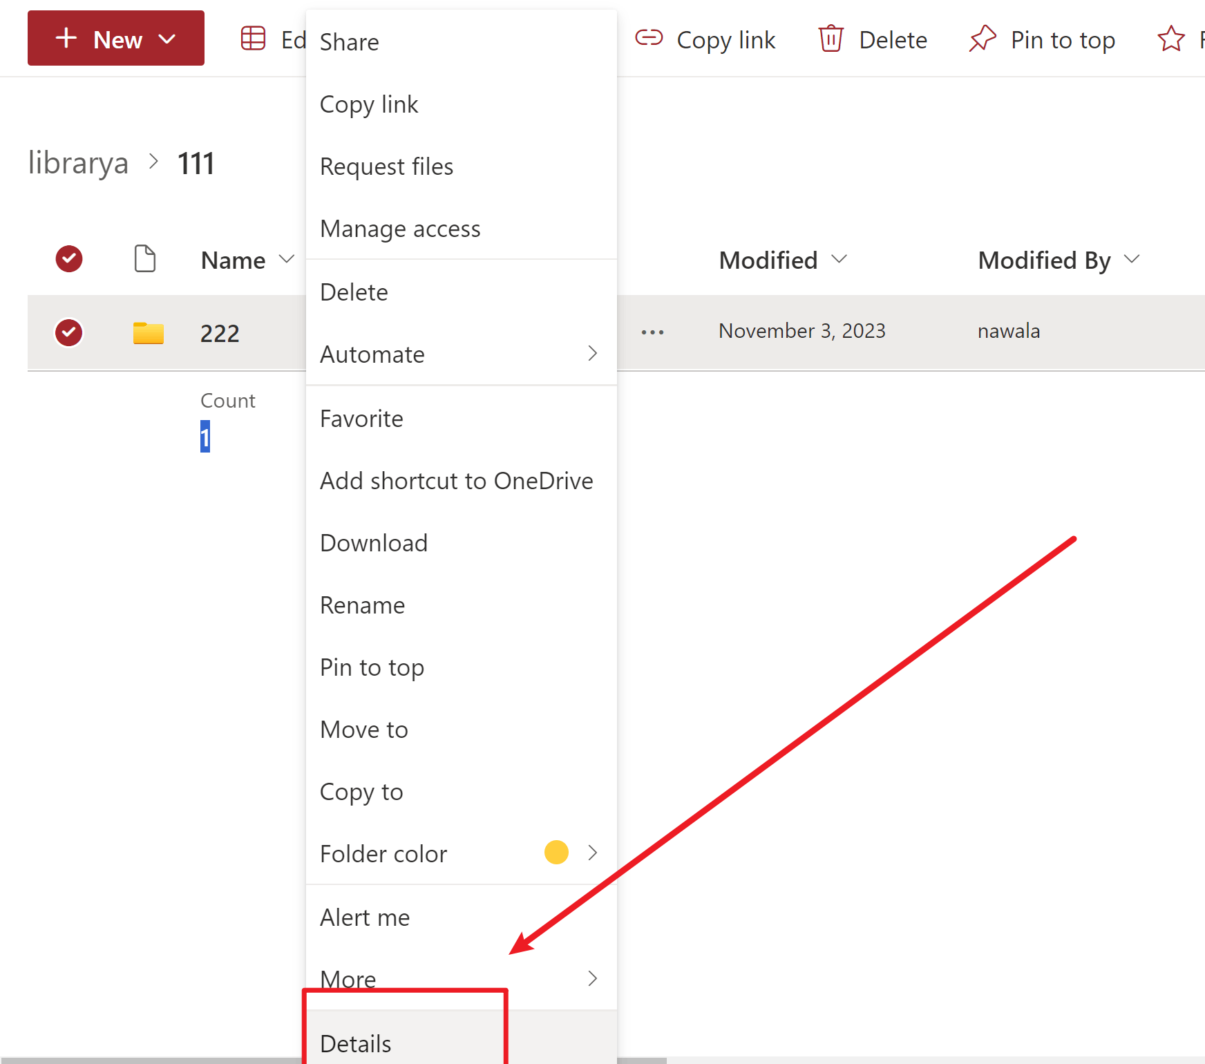Screen dimensions: 1205x1064
Task: Click the Count label under Name column
Action: (x=228, y=401)
